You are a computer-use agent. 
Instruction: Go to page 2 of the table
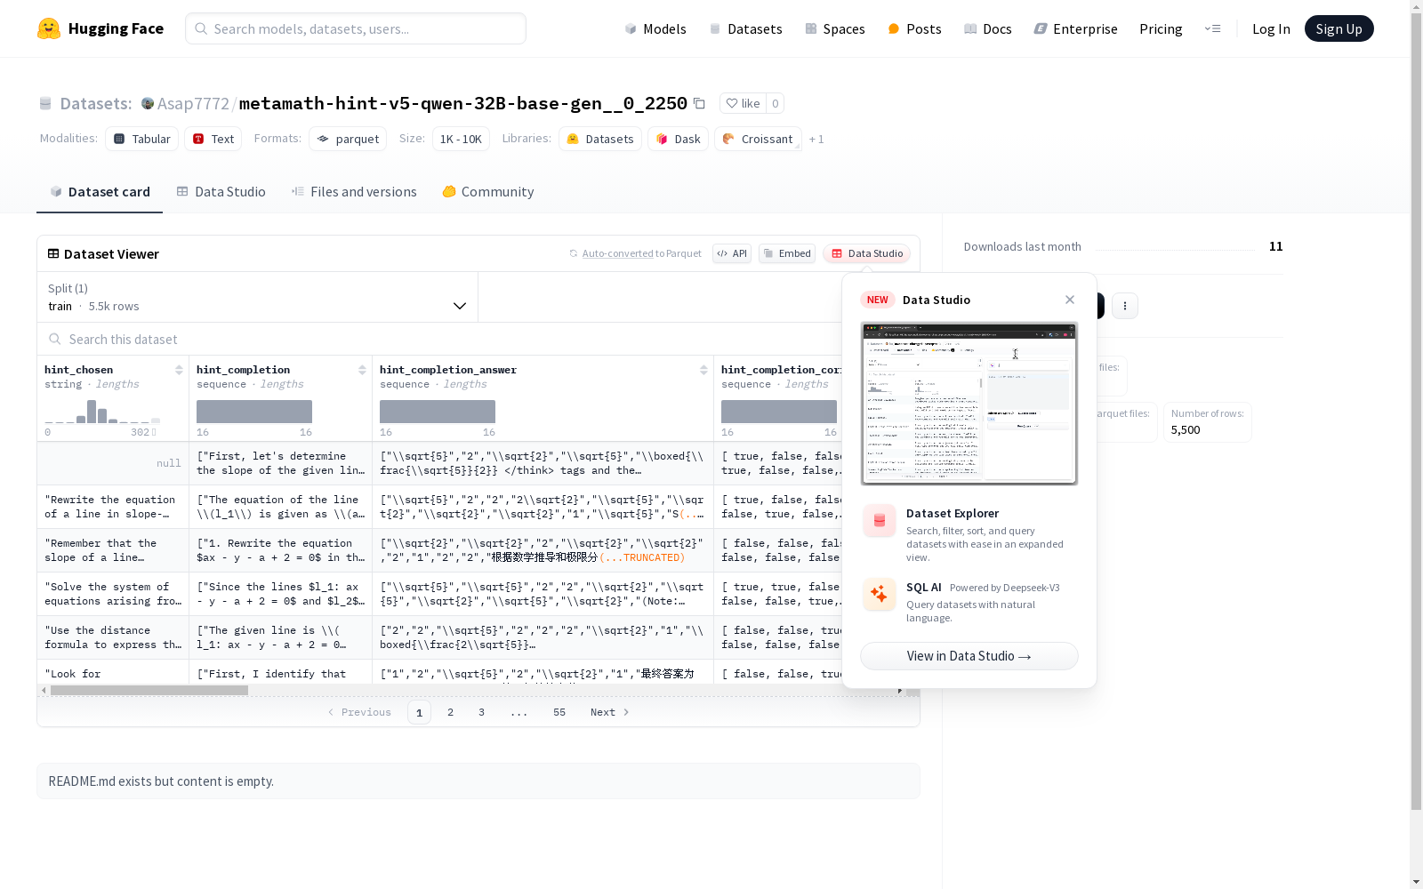pos(451,712)
